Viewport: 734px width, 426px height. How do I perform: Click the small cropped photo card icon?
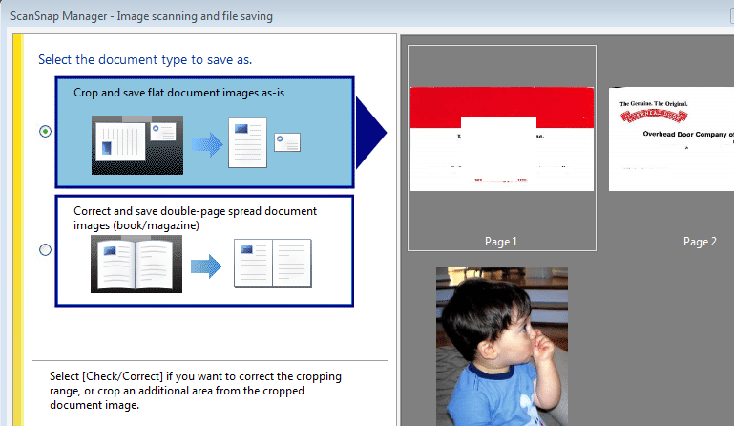pyautogui.click(x=287, y=142)
